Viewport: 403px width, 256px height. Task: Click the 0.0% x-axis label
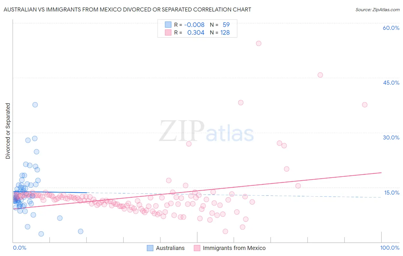point(19,248)
